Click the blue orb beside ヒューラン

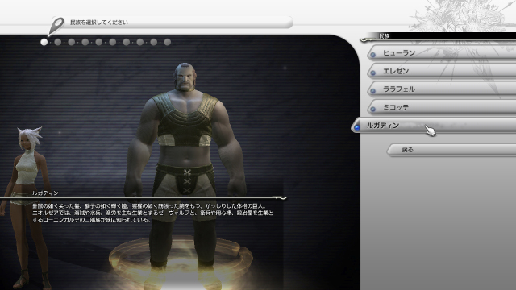[372, 55]
